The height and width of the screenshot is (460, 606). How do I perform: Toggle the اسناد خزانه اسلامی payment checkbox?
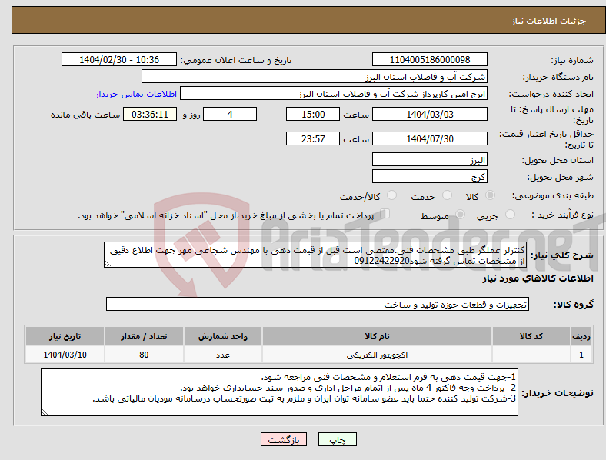pos(385,214)
